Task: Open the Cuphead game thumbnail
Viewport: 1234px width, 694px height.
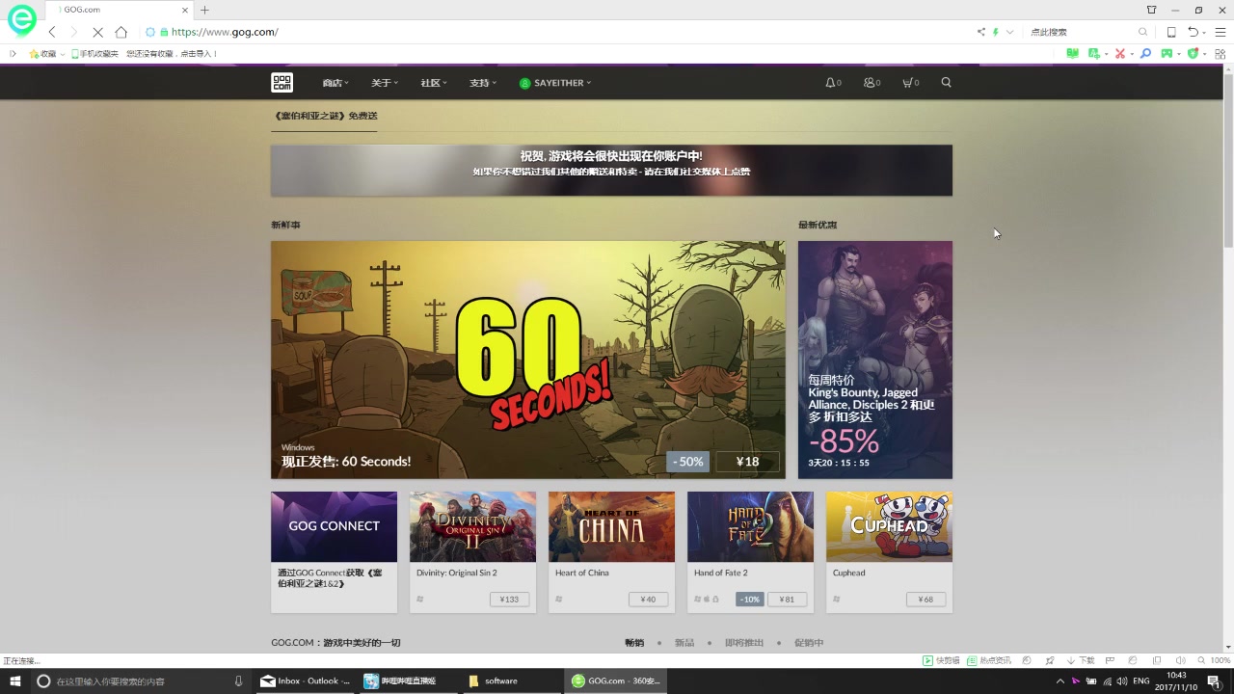Action: [x=889, y=526]
